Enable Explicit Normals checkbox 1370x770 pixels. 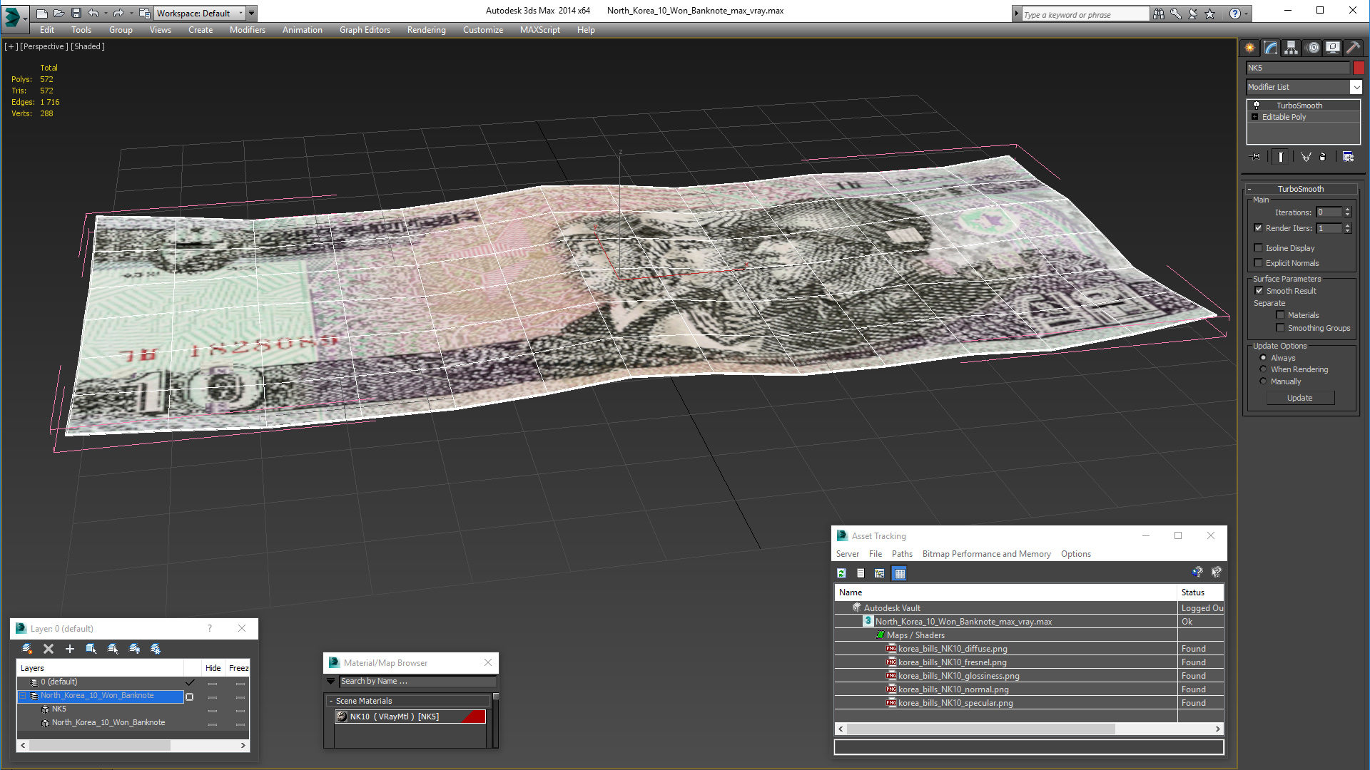pos(1259,263)
